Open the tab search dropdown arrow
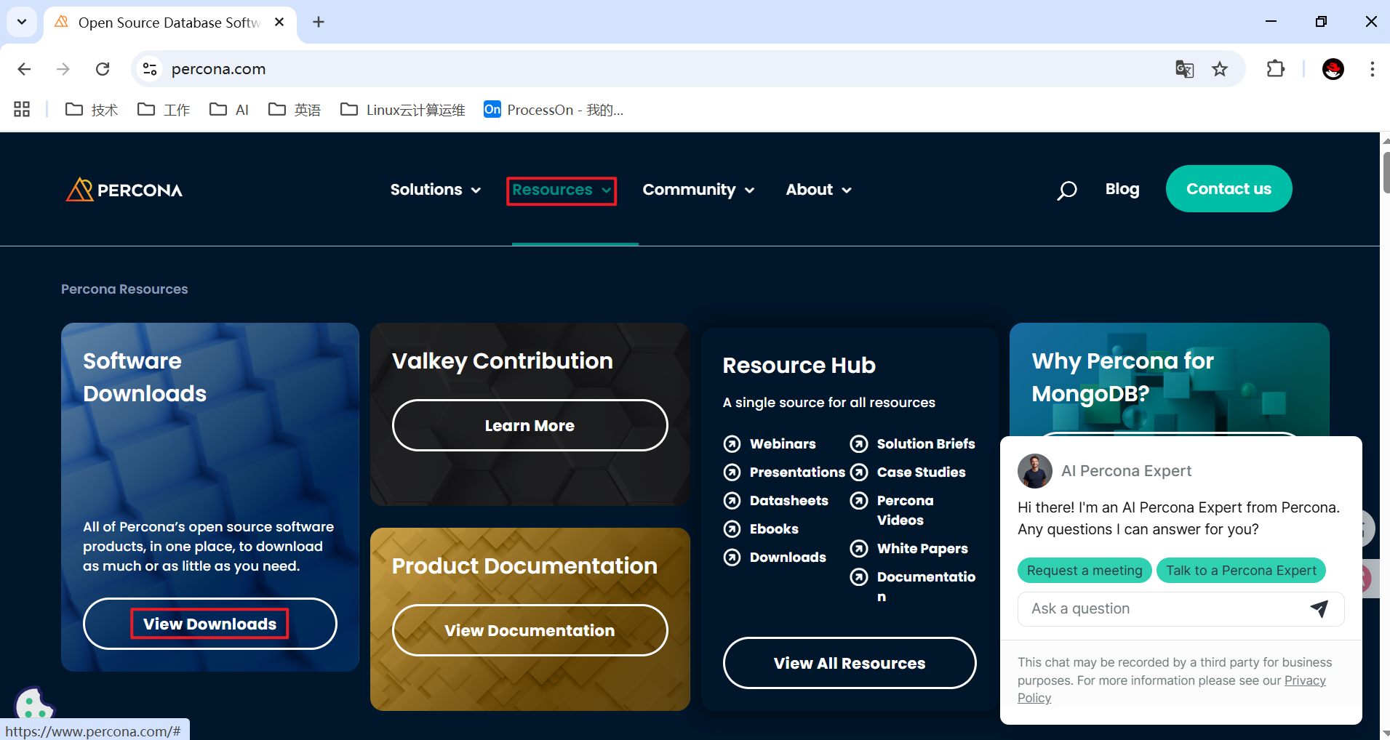The image size is (1390, 740). [x=22, y=22]
